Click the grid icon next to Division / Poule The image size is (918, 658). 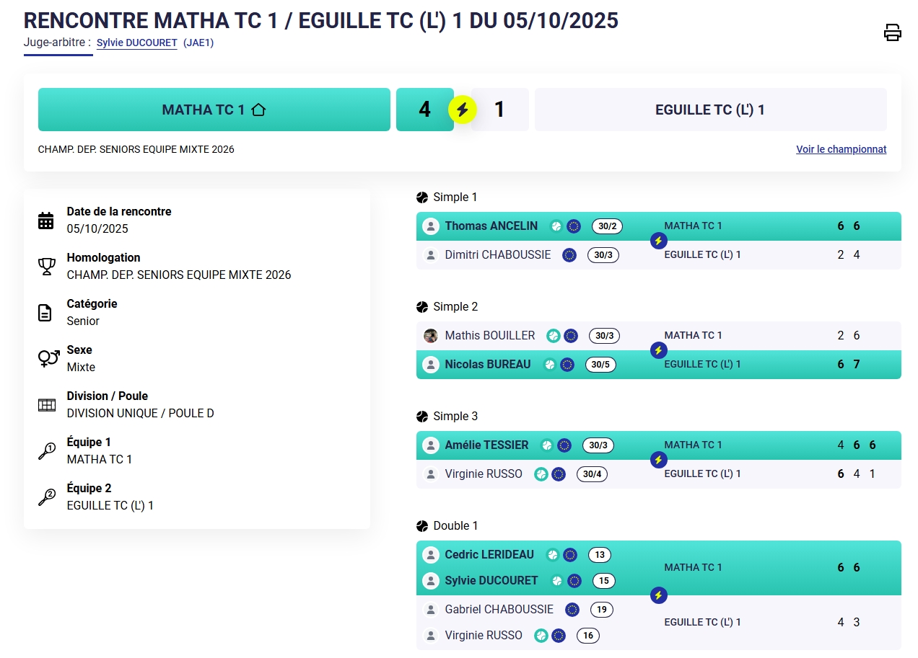click(47, 405)
